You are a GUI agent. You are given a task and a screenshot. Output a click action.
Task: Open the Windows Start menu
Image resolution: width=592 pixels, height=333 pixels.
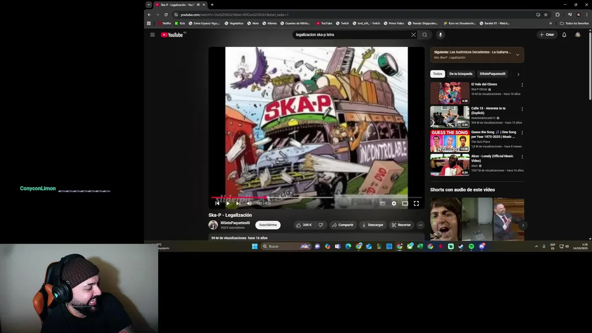254,247
